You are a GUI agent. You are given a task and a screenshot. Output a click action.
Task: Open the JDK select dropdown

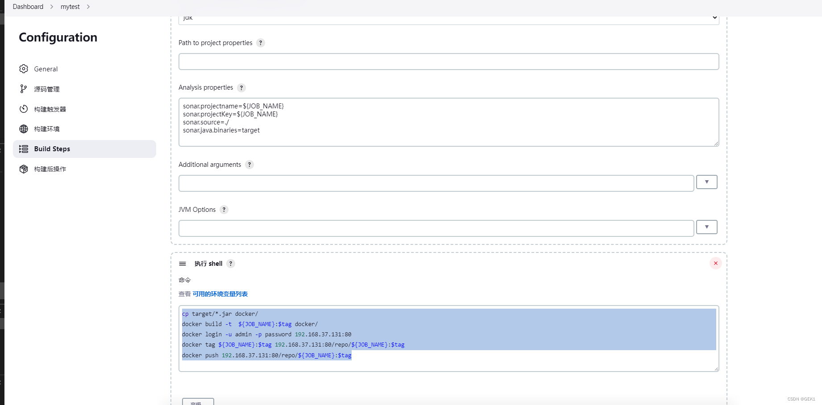pos(448,19)
